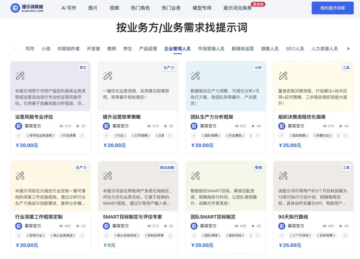Viewport: 360px width, 259px height.
Task: Select the 市场营销人员 category tab
Action: [211, 49]
